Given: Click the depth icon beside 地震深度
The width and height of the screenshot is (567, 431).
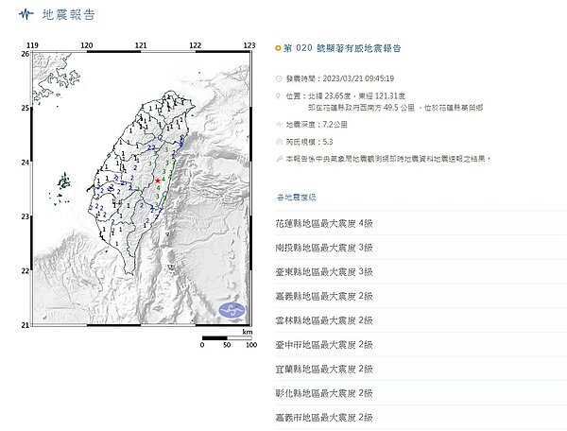Looking at the screenshot, I should pos(279,125).
